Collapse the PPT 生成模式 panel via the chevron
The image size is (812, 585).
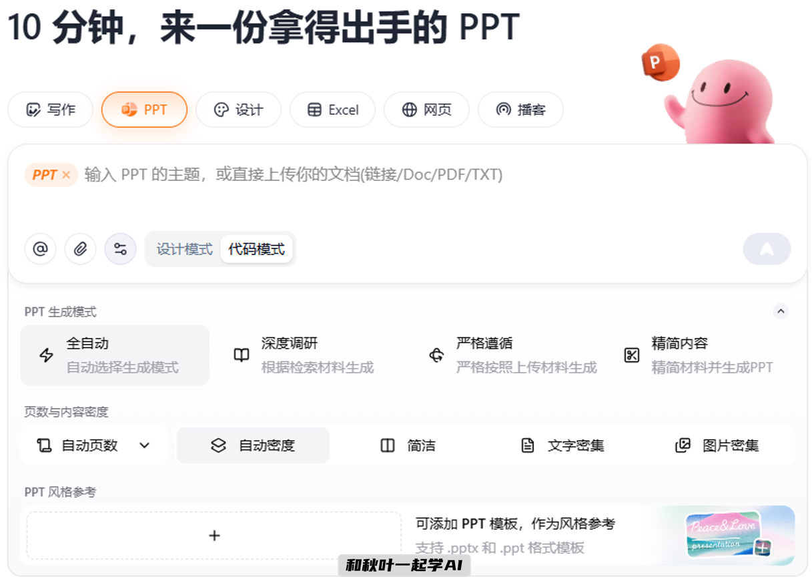781,311
